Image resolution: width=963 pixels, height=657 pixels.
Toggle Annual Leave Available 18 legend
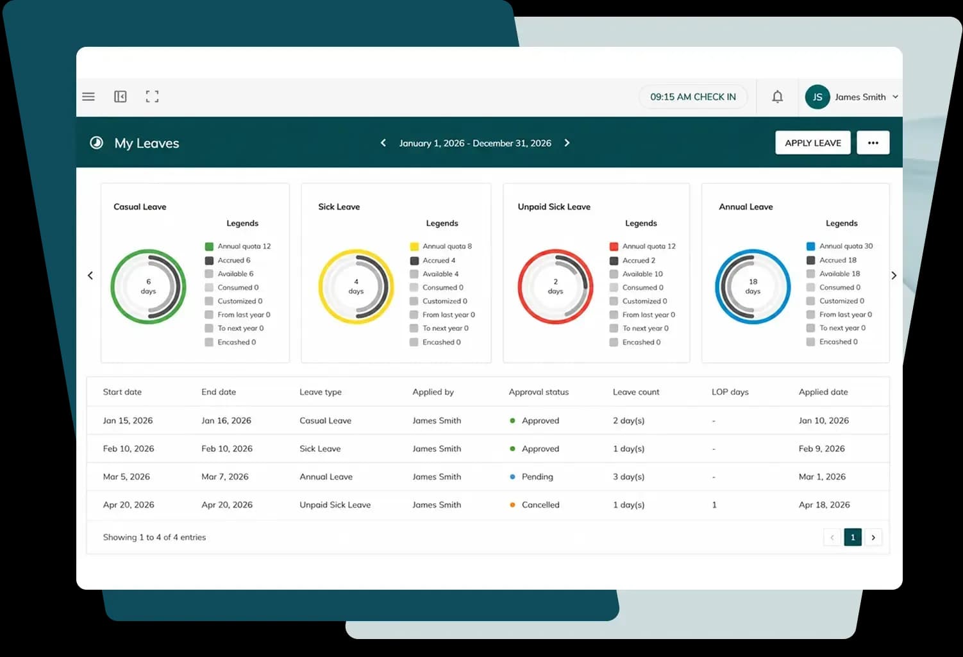833,274
